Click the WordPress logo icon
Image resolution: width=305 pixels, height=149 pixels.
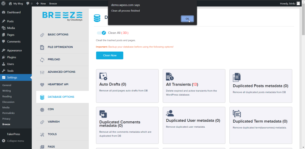pyautogui.click(x=4, y=4)
